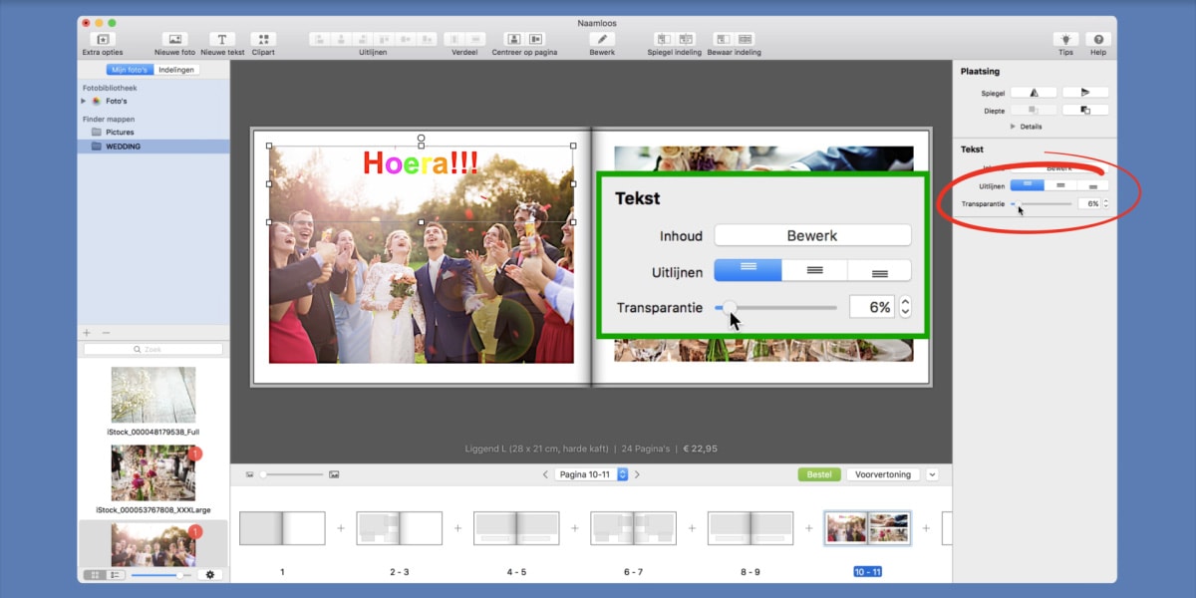Open Help with the question mark icon
The width and height of the screenshot is (1196, 598).
pos(1098,39)
